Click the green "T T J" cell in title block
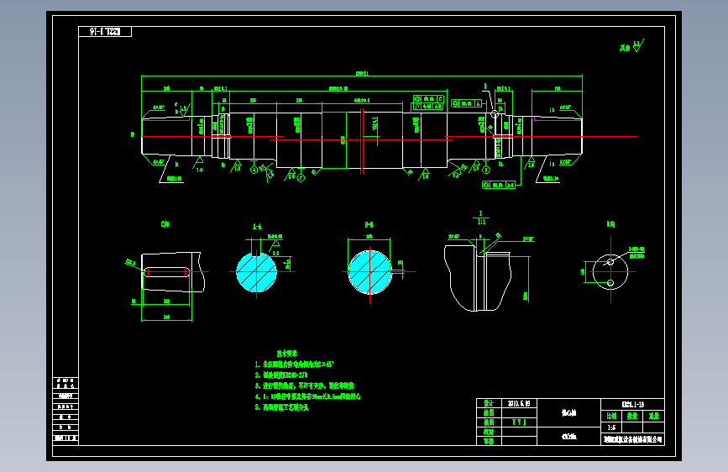 click(x=519, y=422)
